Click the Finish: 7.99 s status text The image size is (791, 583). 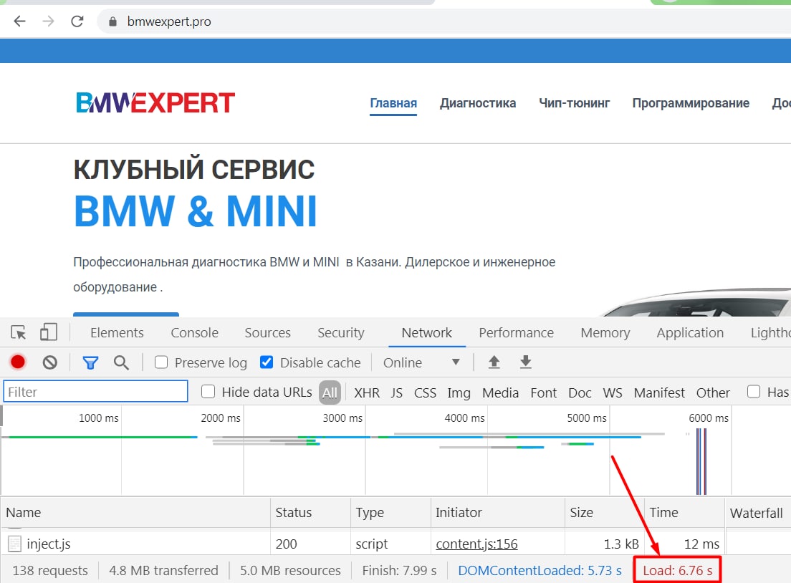click(x=399, y=570)
